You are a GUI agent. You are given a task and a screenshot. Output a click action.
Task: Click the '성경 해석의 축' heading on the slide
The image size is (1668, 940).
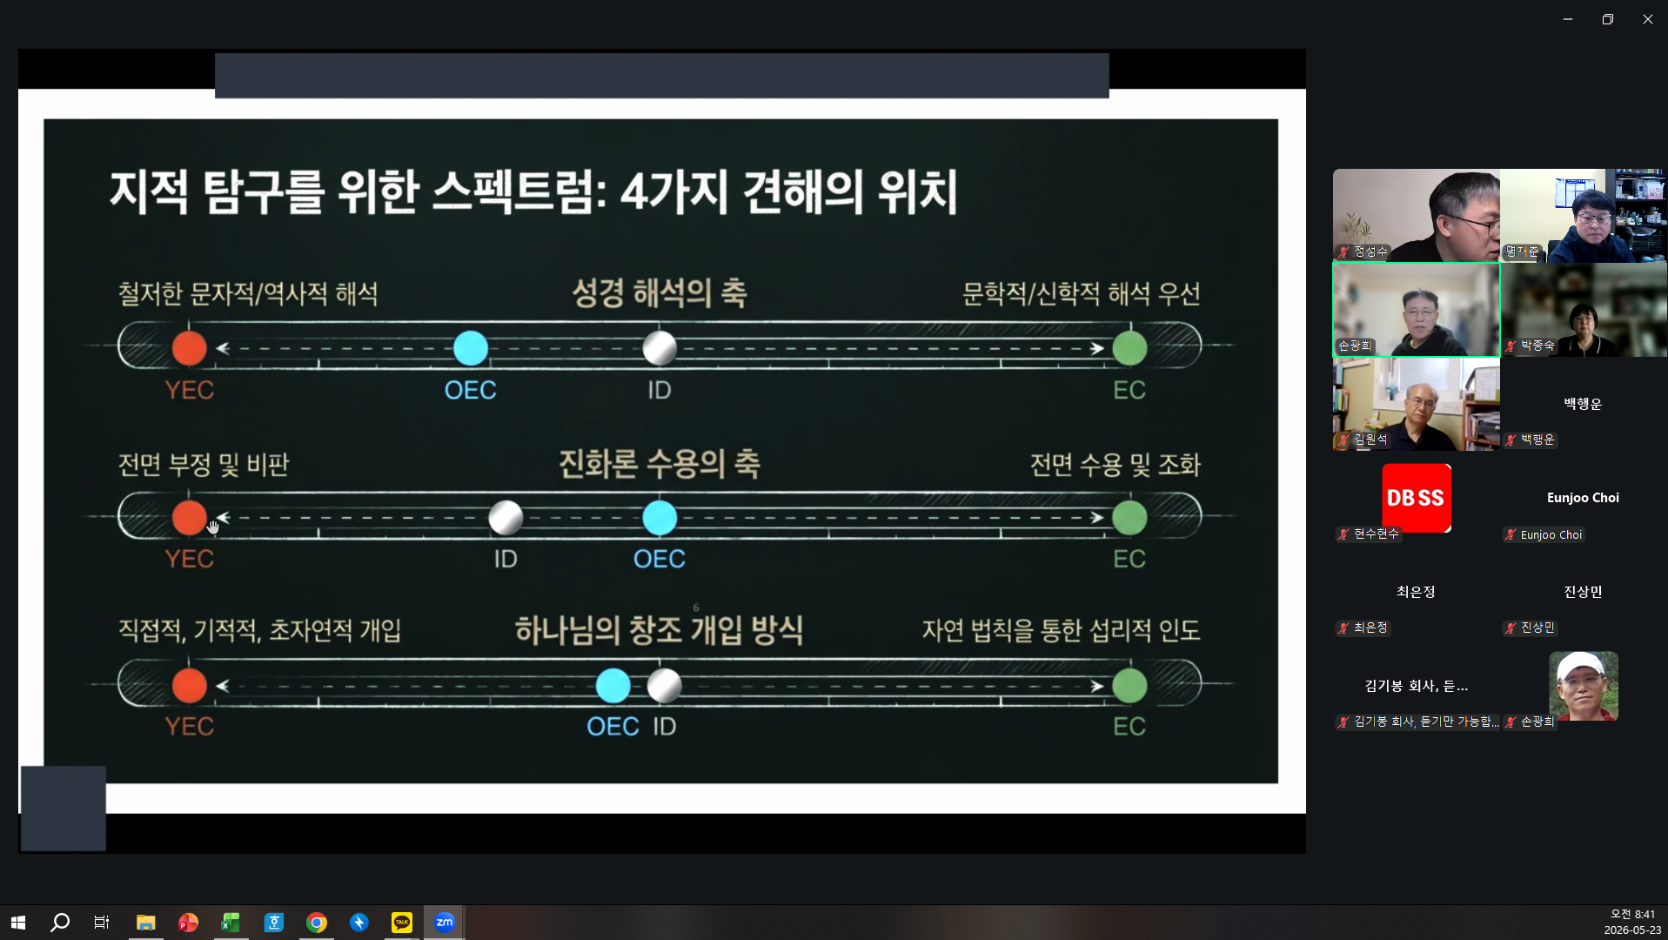click(x=660, y=292)
